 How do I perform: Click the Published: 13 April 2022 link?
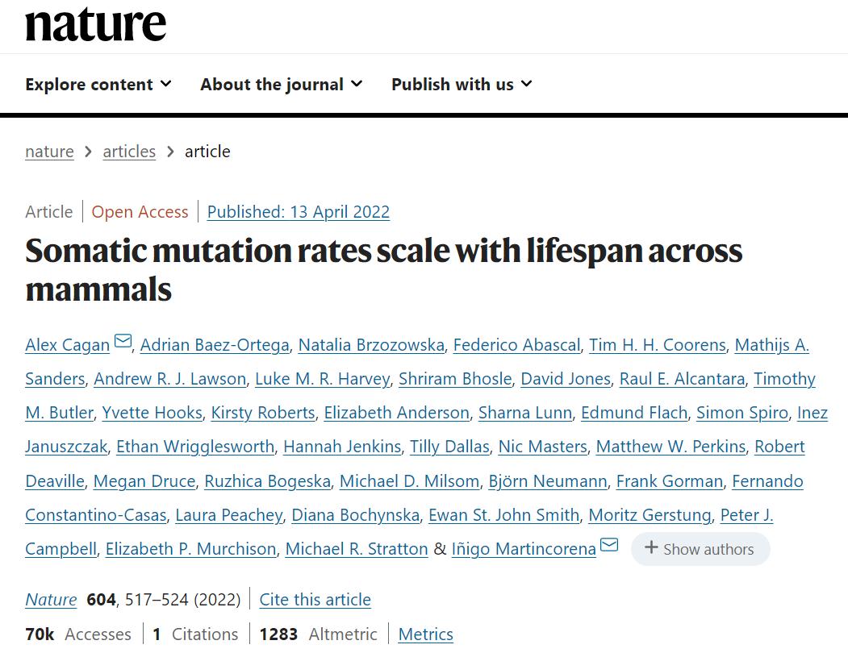click(299, 212)
